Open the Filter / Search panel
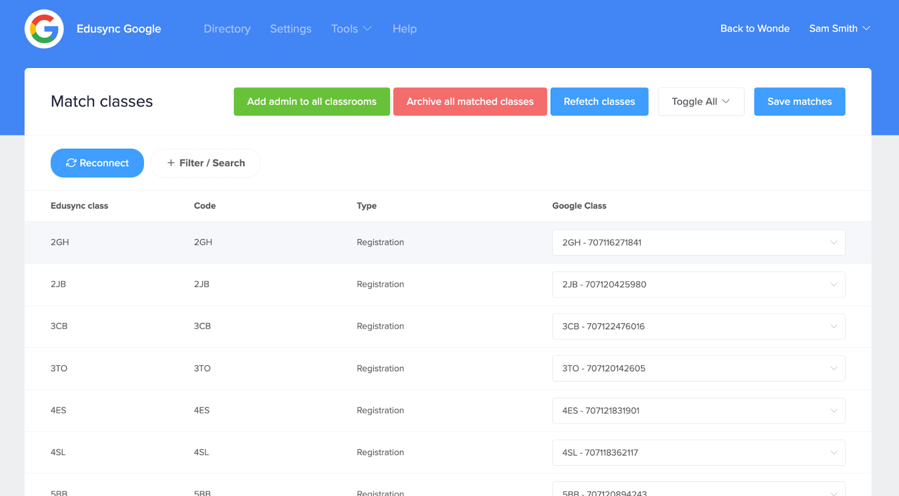The image size is (899, 496). point(206,163)
